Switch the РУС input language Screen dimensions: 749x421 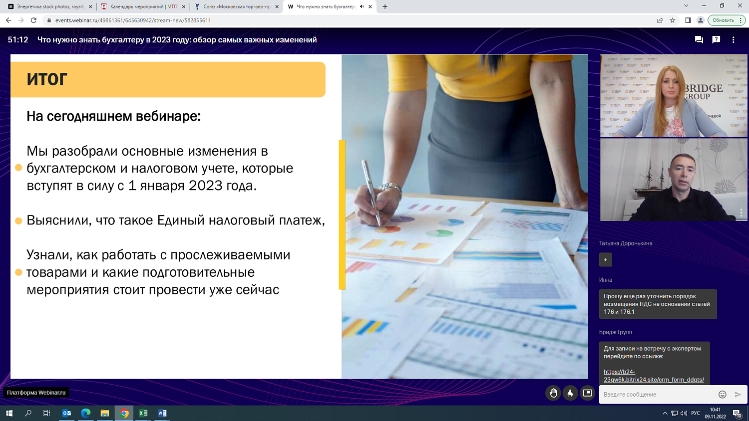[x=696, y=413]
